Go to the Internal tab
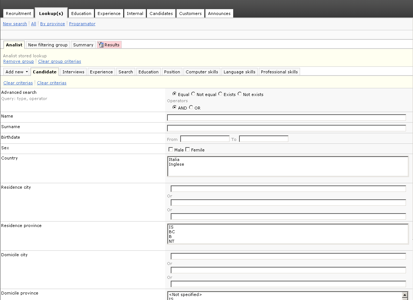The image size is (413, 300). (x=135, y=14)
